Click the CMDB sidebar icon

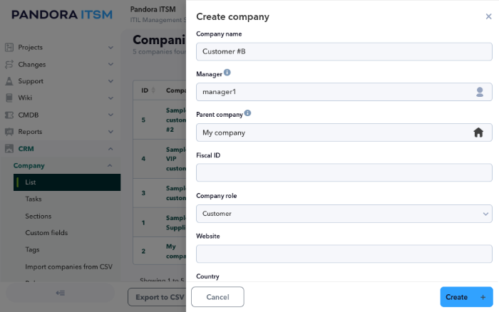click(9, 115)
